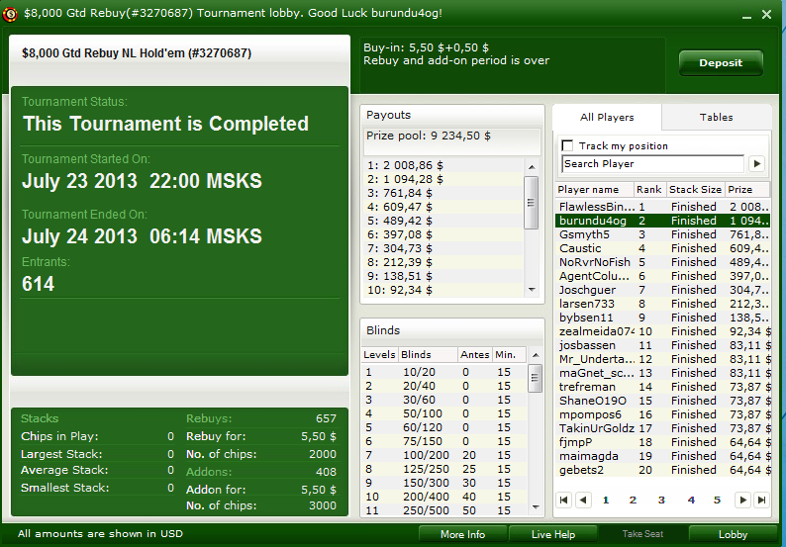Click the Levels column header in Blinds
Viewport: 786px width, 547px height.
coord(379,355)
